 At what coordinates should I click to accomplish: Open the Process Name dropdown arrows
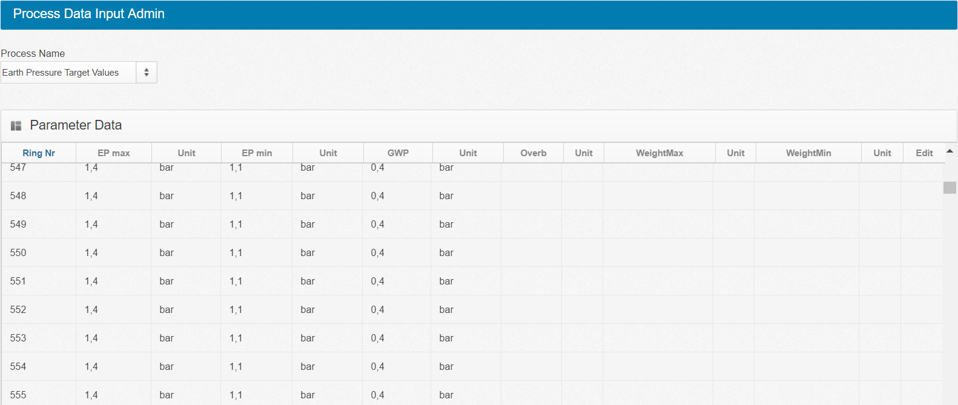(x=147, y=73)
